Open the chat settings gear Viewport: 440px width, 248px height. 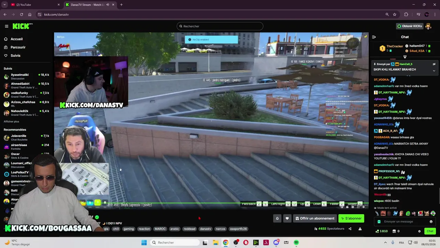[x=419, y=231]
